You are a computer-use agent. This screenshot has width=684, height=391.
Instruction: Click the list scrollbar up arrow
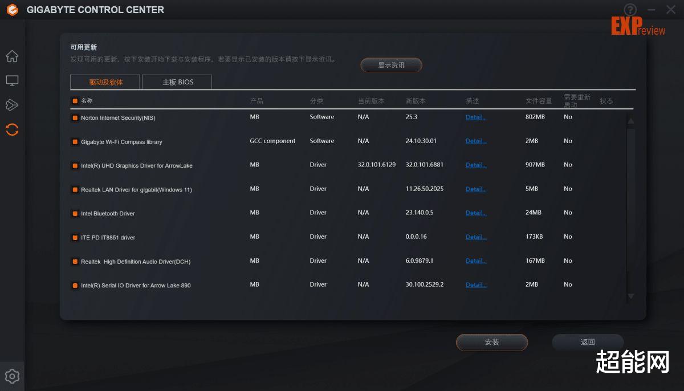(630, 121)
